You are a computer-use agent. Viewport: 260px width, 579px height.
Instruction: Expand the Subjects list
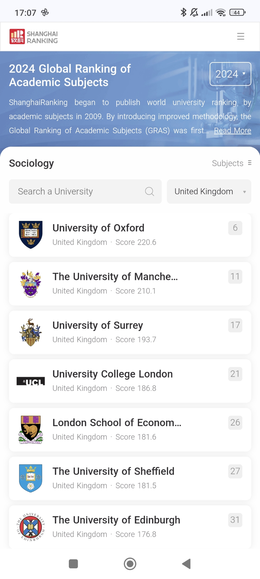[x=231, y=163]
